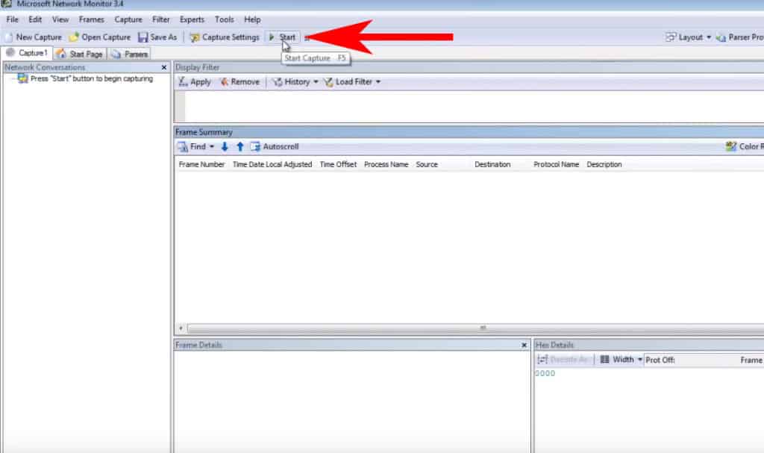Open the filter History dropdown

(295, 82)
